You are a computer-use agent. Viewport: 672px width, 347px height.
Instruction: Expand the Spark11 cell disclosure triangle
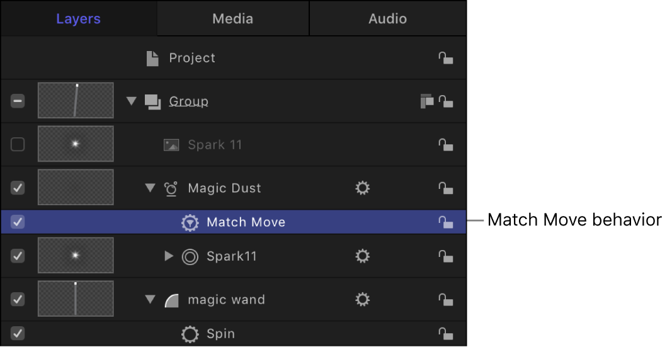tap(169, 256)
